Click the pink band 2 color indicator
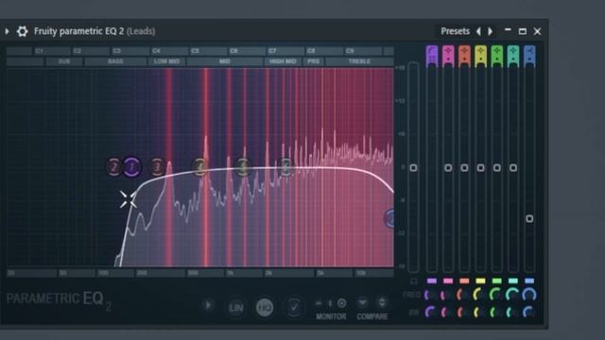 click(448, 281)
